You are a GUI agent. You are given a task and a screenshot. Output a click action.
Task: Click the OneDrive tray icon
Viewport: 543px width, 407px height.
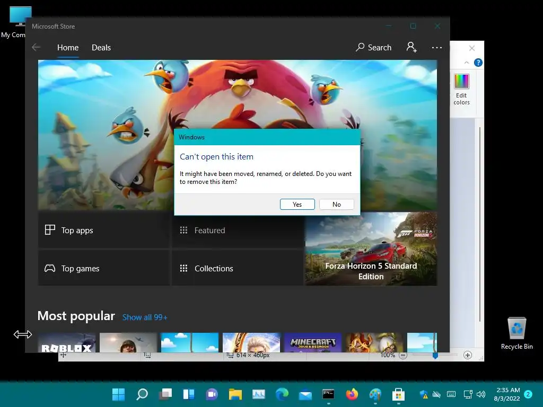click(x=437, y=394)
